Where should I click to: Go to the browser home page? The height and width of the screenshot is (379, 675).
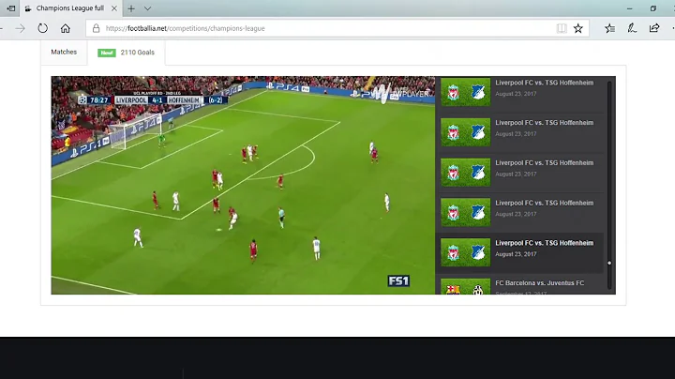[x=65, y=28]
